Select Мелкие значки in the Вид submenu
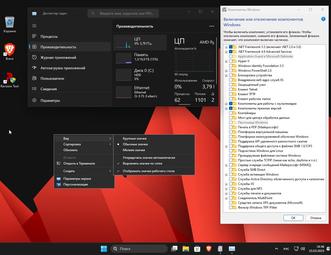This screenshot has height=255, width=331. pos(154,150)
